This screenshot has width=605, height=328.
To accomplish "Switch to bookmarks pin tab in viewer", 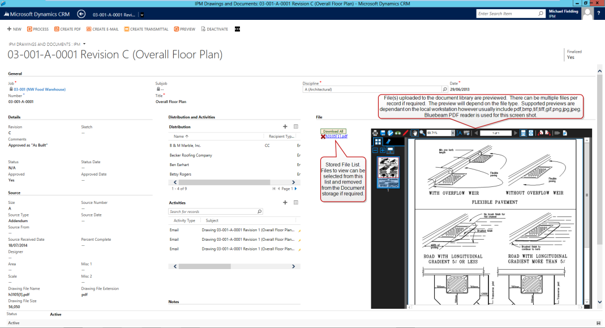I will click(388, 142).
